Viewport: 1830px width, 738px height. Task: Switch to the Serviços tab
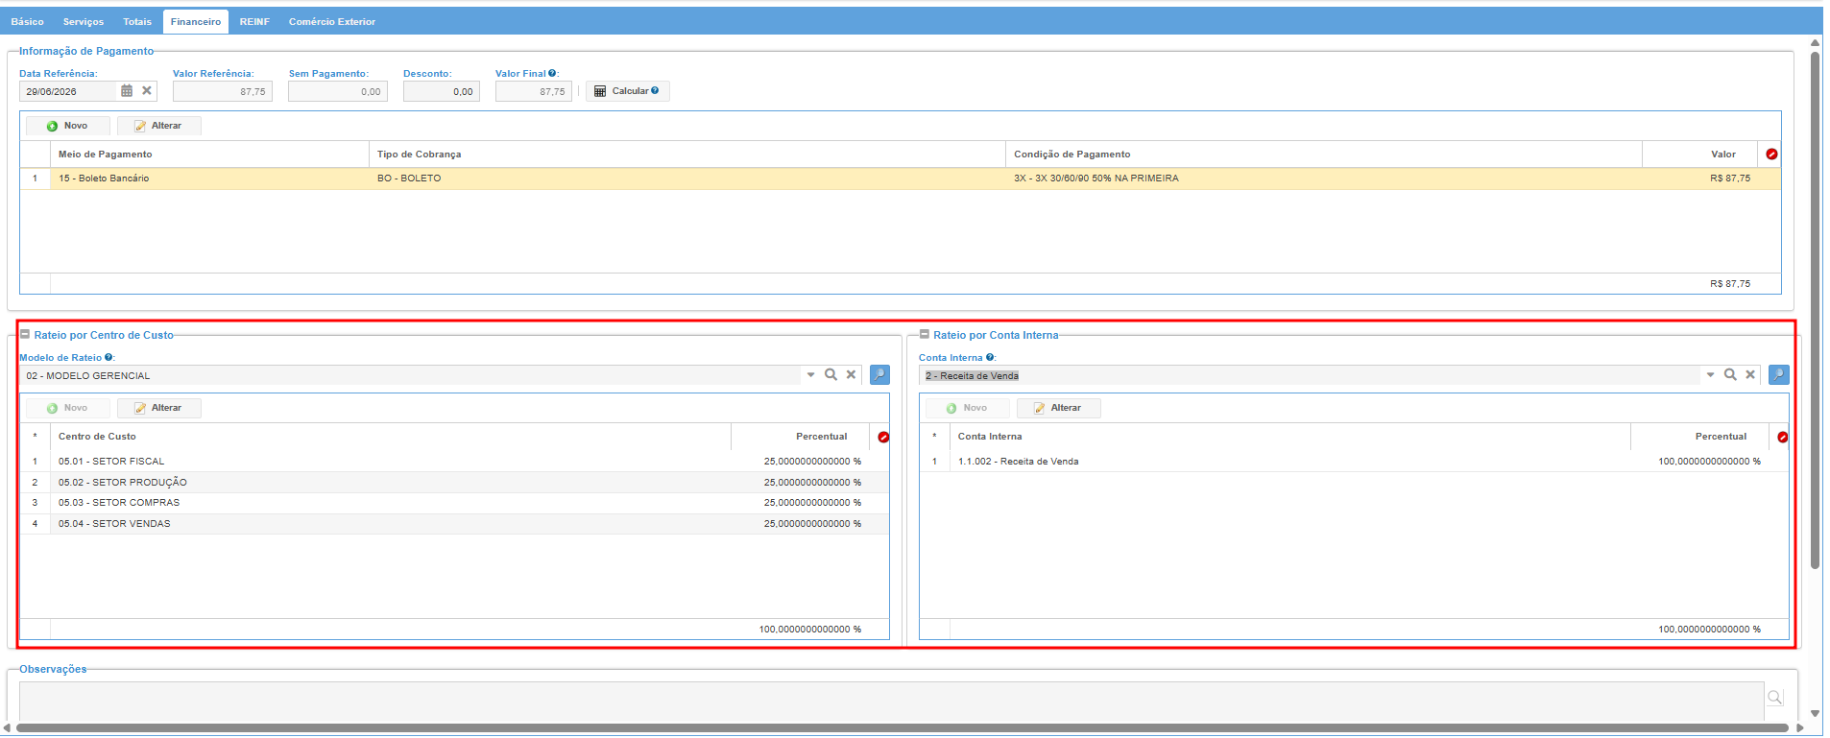pyautogui.click(x=84, y=21)
